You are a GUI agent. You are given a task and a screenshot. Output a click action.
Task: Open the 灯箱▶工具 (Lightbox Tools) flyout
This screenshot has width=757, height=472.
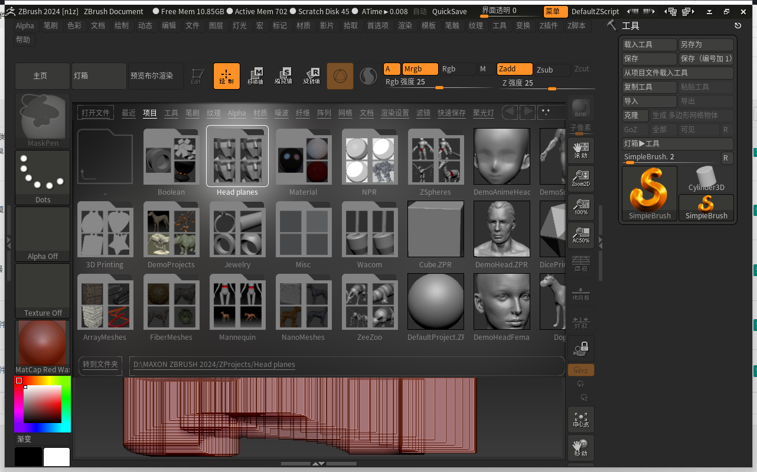(x=677, y=143)
